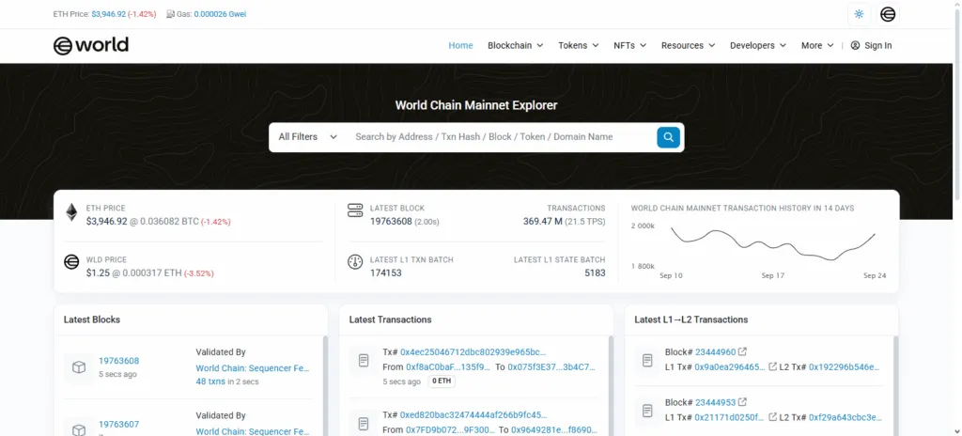Open block 19763608 in Latest Blocks list
The width and height of the screenshot is (962, 436).
[119, 361]
